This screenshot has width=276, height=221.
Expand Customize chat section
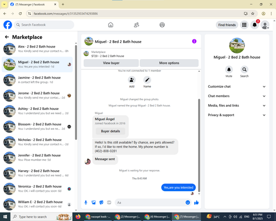(x=237, y=87)
